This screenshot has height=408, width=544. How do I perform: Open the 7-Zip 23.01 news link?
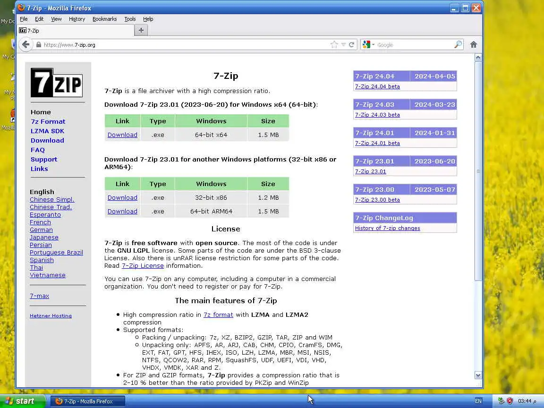pyautogui.click(x=370, y=171)
